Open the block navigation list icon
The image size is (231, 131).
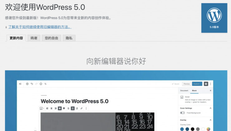(x=45, y=84)
